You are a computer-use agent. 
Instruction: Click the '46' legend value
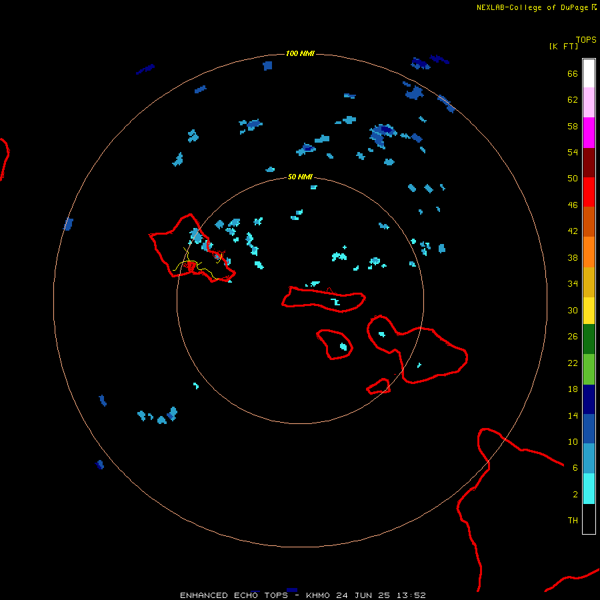573,205
